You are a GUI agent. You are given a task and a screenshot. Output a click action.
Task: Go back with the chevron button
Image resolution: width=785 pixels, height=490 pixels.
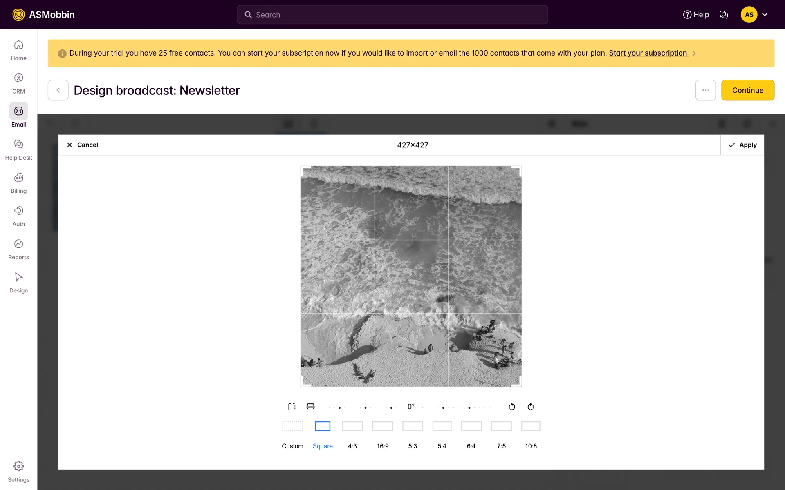(x=58, y=90)
